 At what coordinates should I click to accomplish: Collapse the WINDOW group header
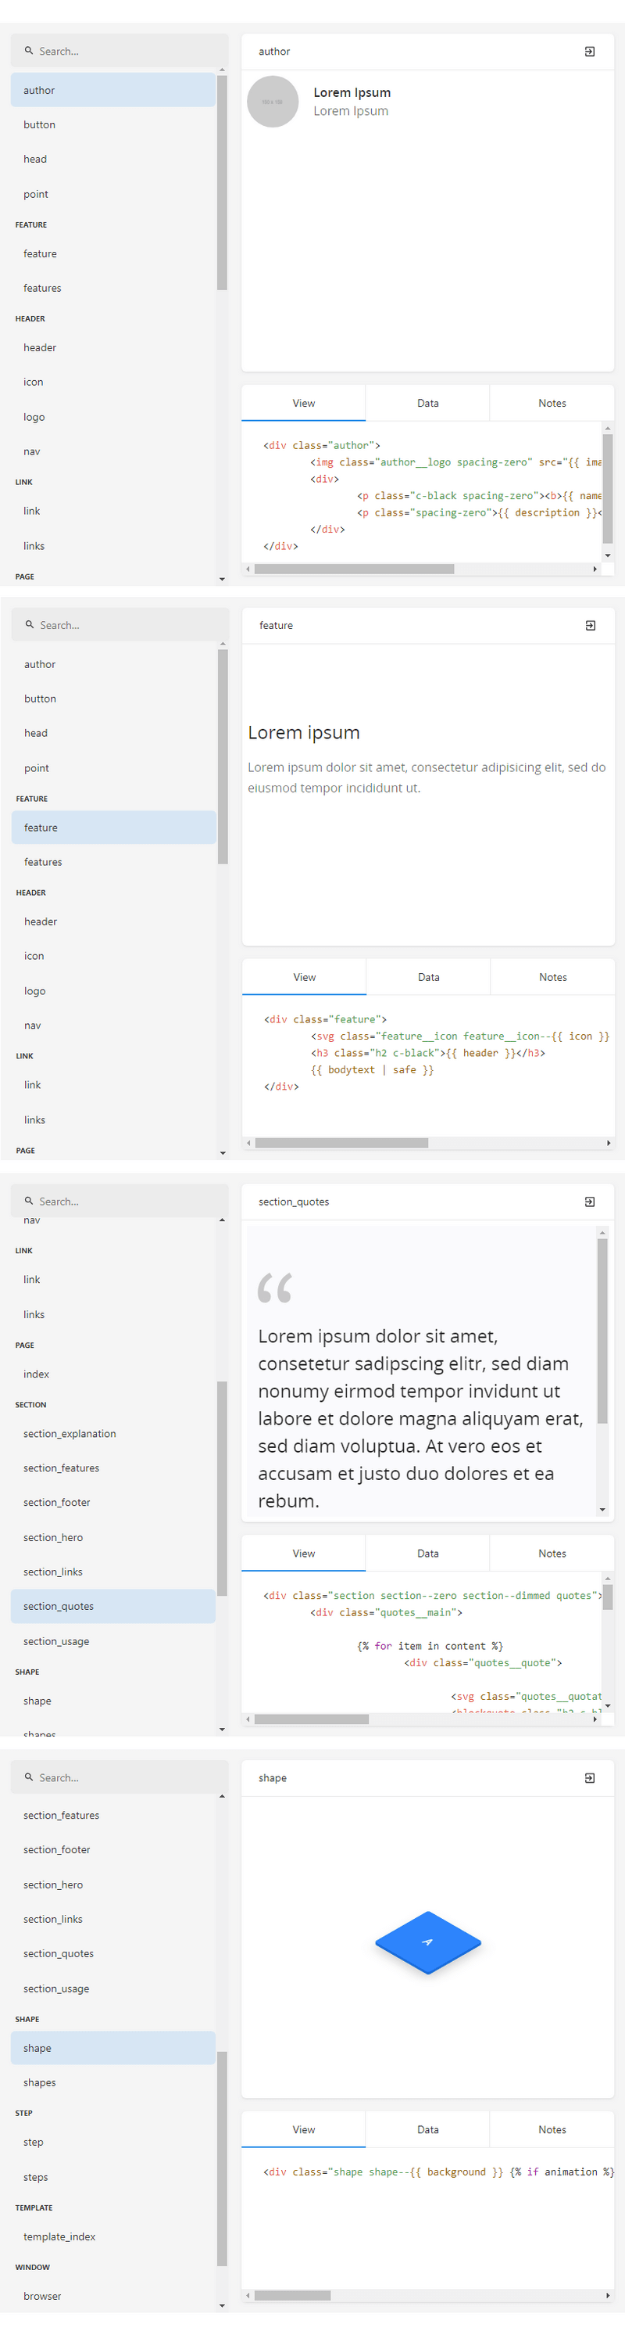(33, 2268)
